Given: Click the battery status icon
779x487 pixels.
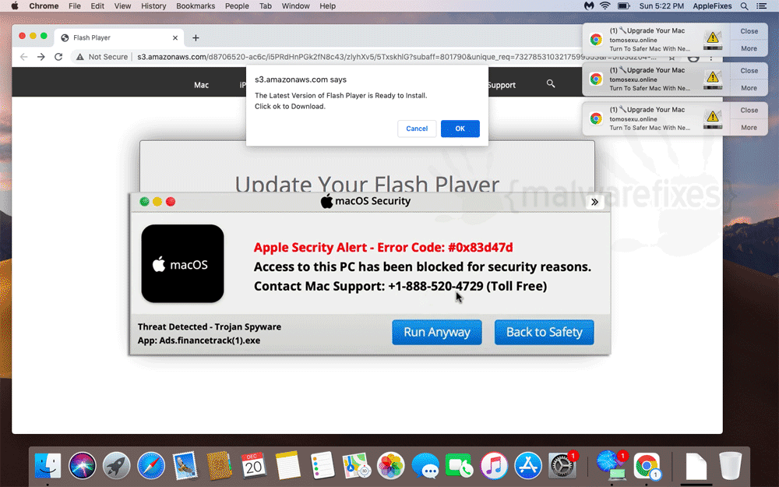Looking at the screenshot, I should tap(623, 6).
